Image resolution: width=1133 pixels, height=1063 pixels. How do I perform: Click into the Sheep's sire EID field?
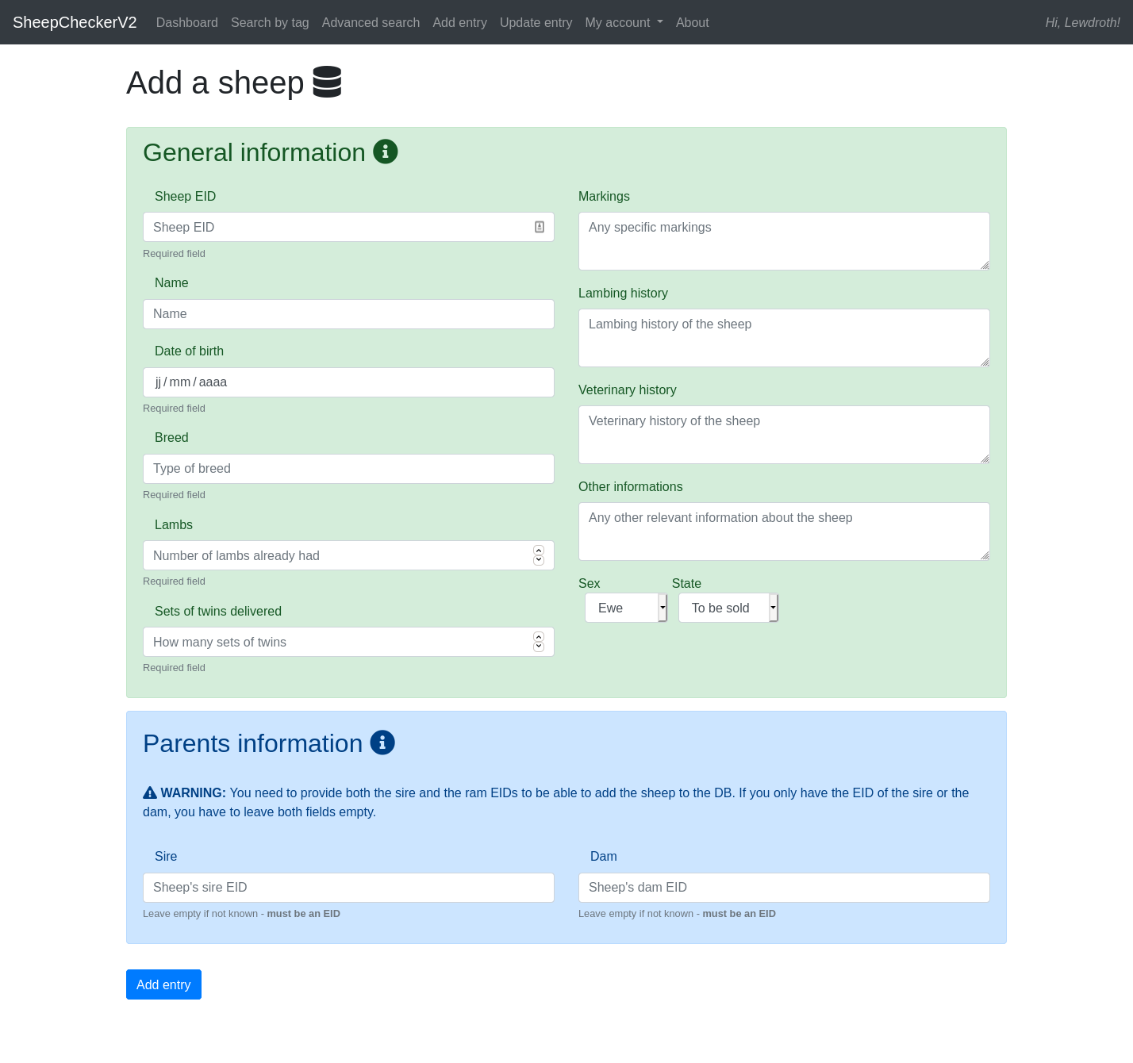(348, 888)
